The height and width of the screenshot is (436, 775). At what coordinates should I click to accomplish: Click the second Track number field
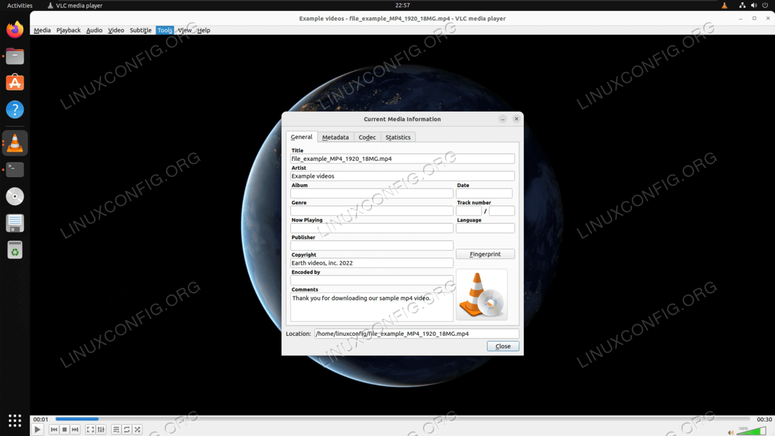pyautogui.click(x=502, y=211)
